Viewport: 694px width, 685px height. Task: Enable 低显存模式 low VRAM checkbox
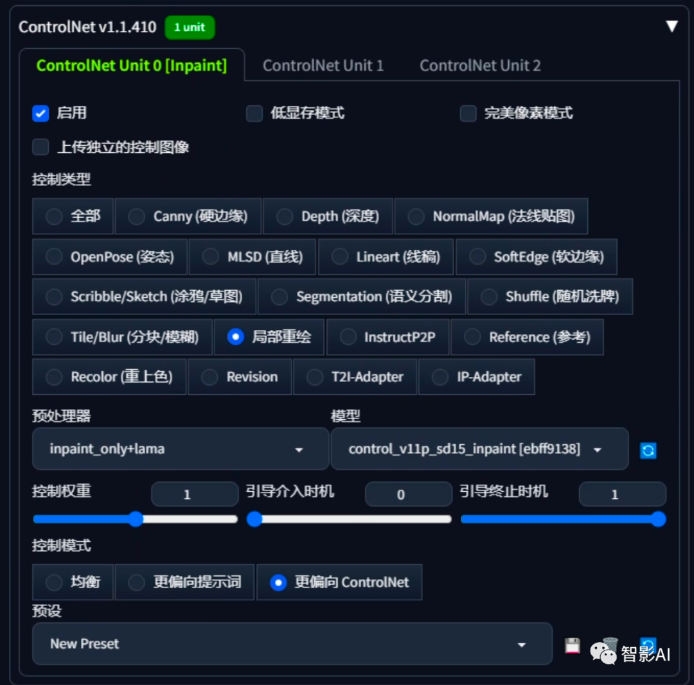click(254, 113)
